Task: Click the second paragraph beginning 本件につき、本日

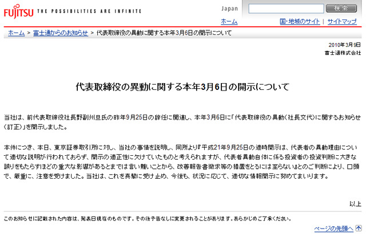Action: coord(182,162)
